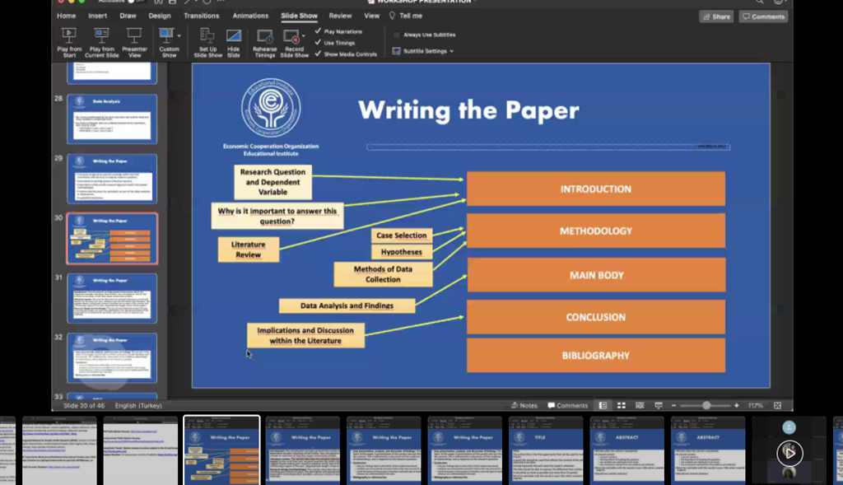Click the Subtitle Settings icon
Image resolution: width=843 pixels, height=485 pixels.
(x=396, y=51)
